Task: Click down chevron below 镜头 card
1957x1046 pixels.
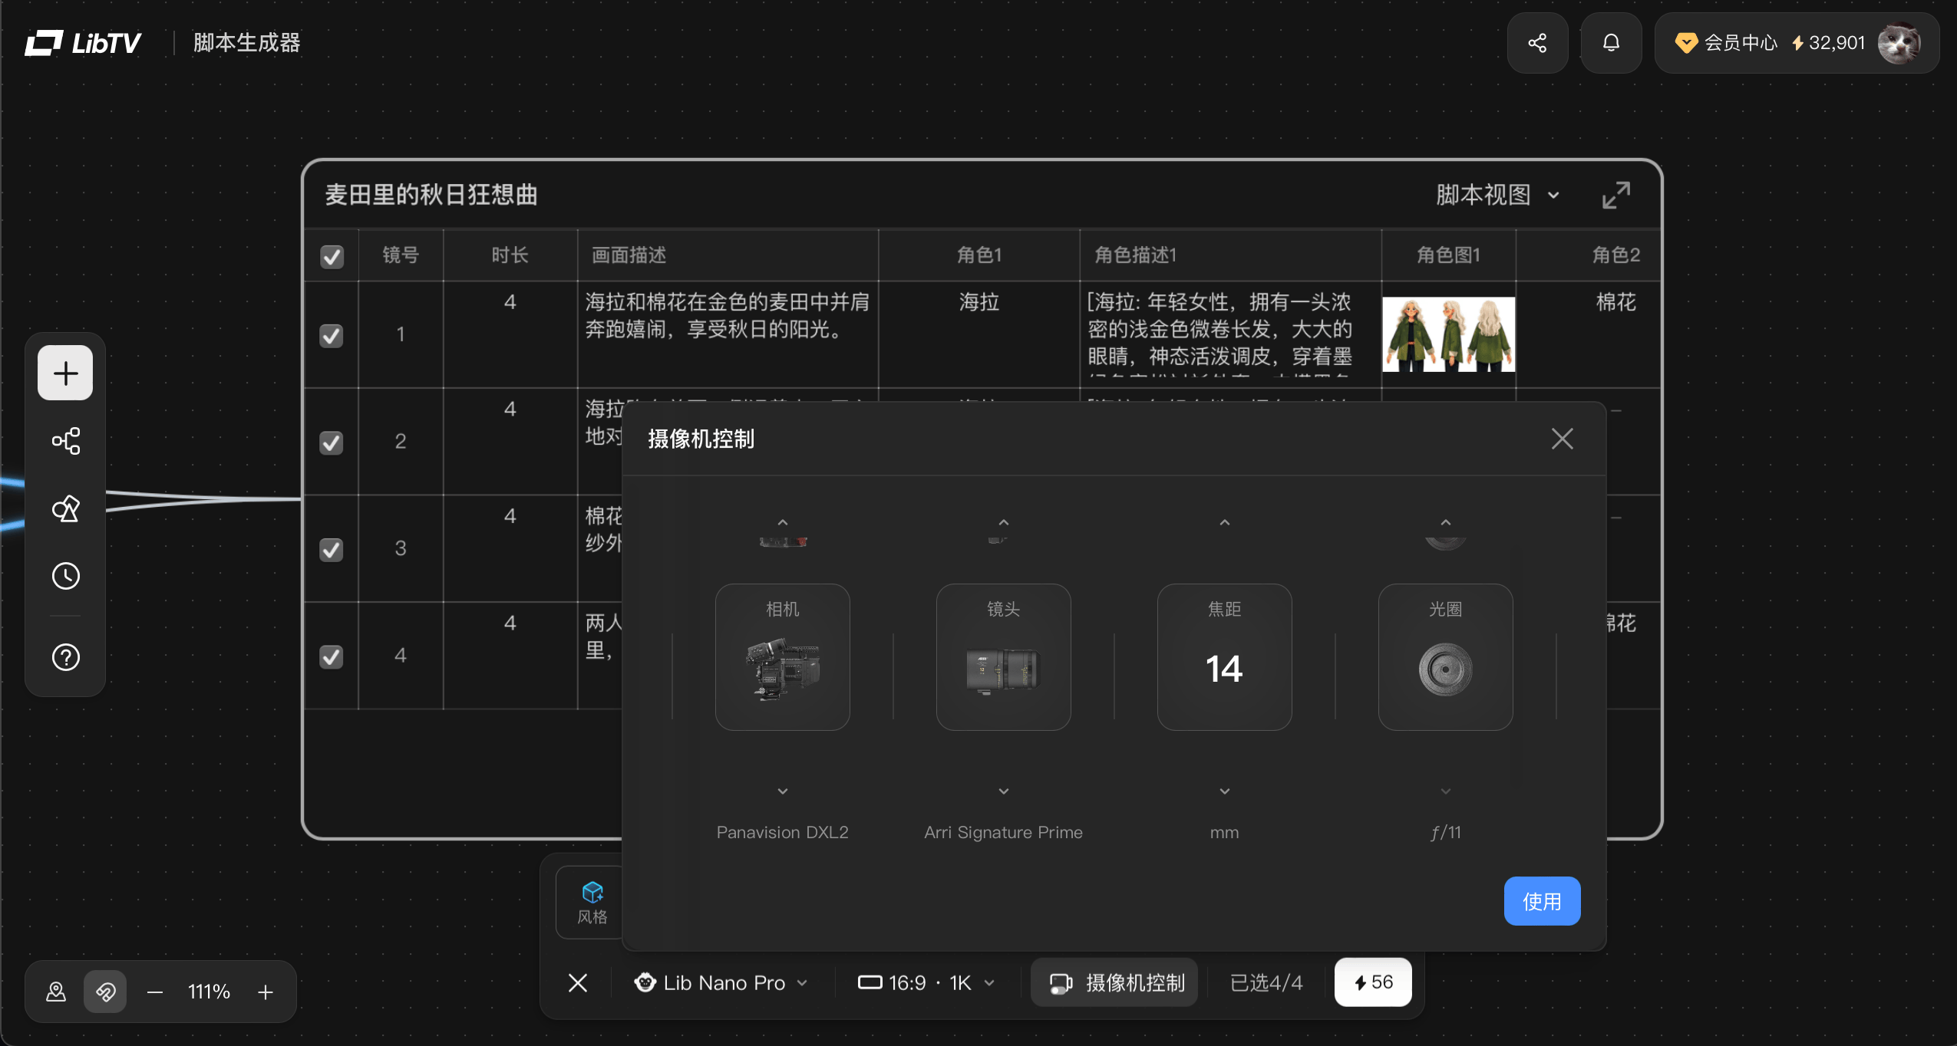Action: pos(1004,791)
